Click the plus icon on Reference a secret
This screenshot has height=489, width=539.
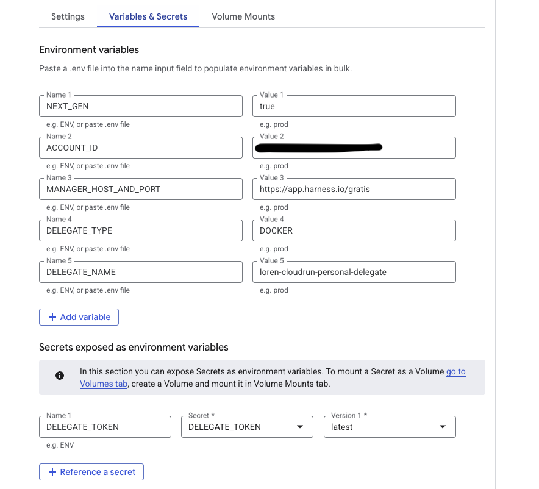pos(52,472)
